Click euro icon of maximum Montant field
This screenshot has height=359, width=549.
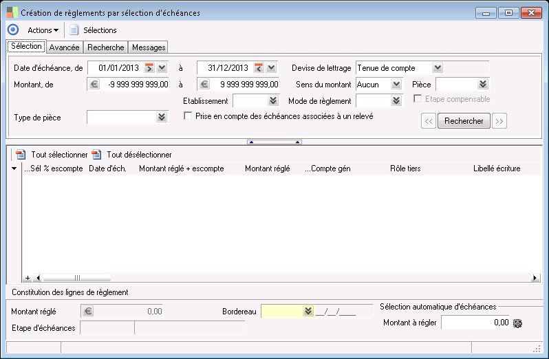(x=204, y=85)
